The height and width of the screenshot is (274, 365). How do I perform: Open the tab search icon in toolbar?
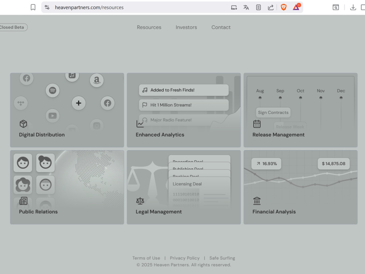(x=336, y=7)
